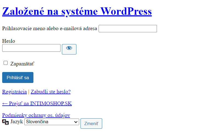Show password using the eye icon

click(69, 49)
